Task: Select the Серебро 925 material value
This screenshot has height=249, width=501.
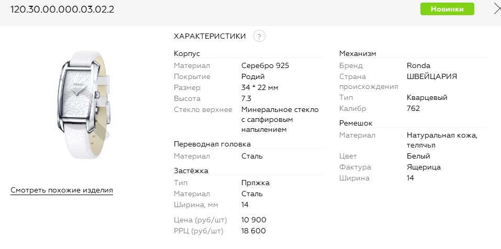Action: click(265, 66)
